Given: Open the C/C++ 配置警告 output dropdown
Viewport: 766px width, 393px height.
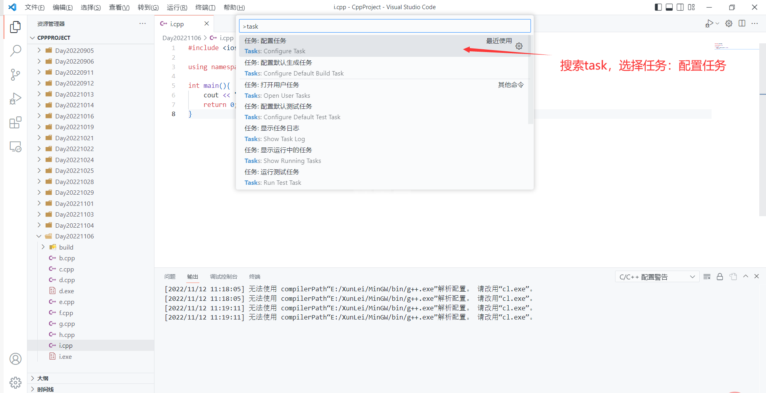Looking at the screenshot, I should click(x=657, y=277).
